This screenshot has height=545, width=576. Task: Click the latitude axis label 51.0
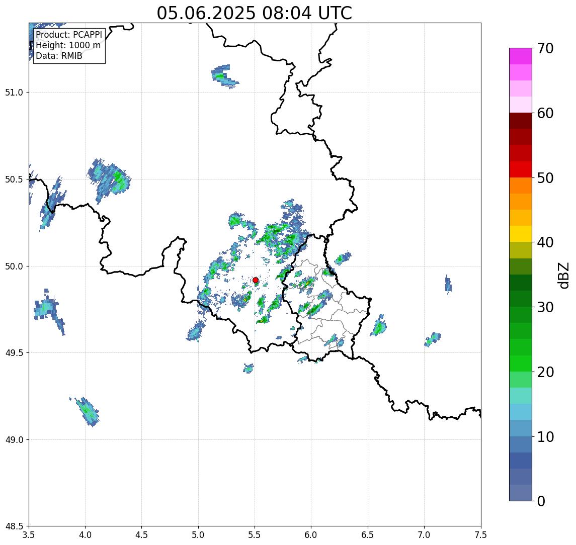(14, 93)
